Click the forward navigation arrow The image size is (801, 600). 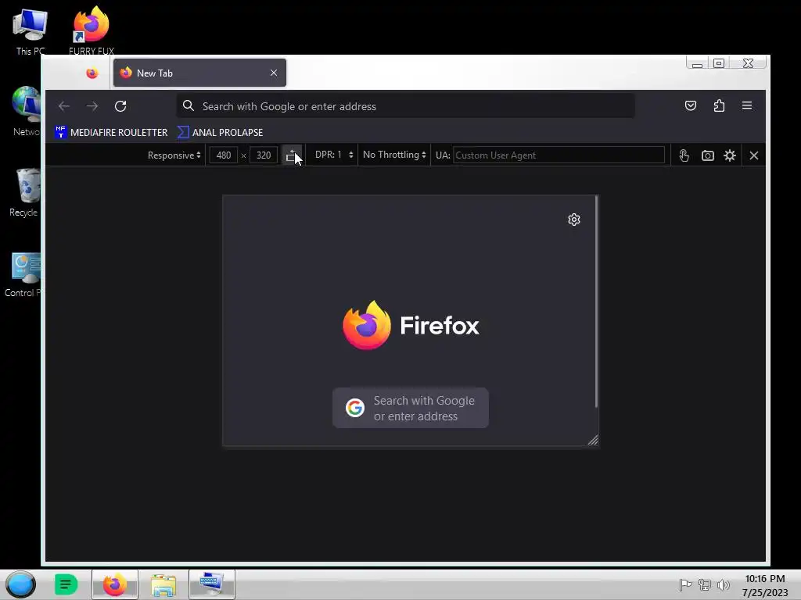(92, 106)
